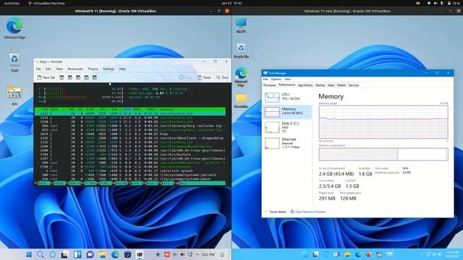Click Activities in the GNOME top bar
This screenshot has height=260, width=463.
(x=12, y=3)
